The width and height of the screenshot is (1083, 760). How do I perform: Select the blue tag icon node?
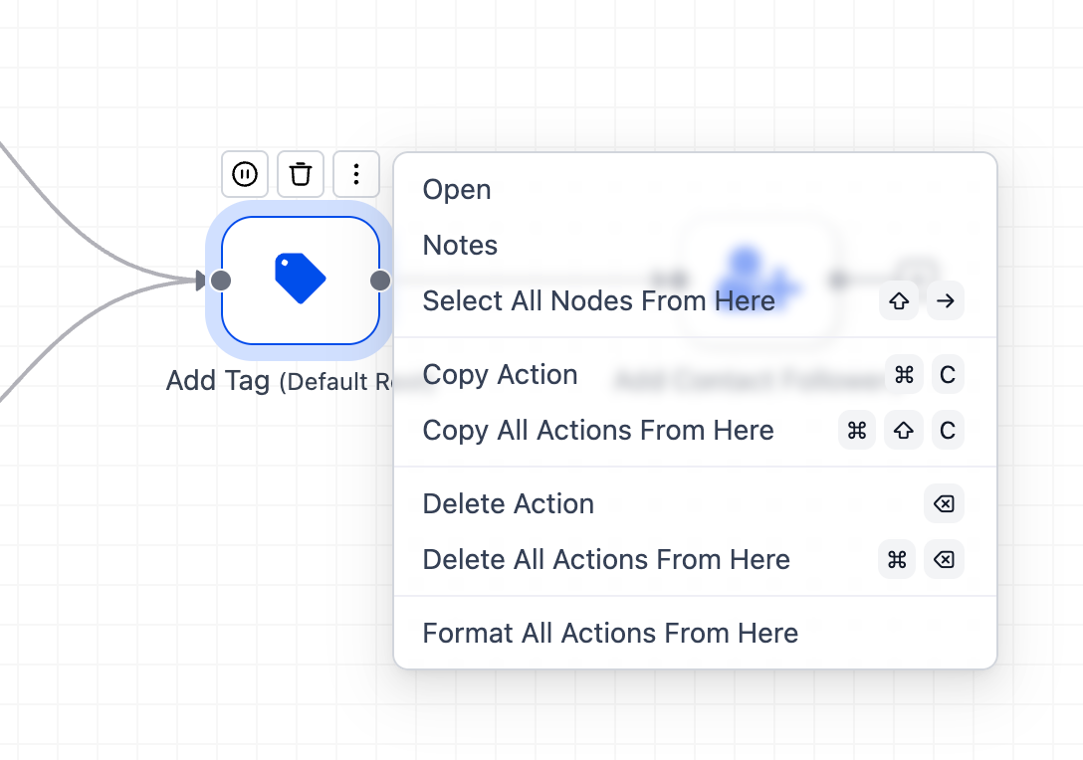[x=301, y=280]
